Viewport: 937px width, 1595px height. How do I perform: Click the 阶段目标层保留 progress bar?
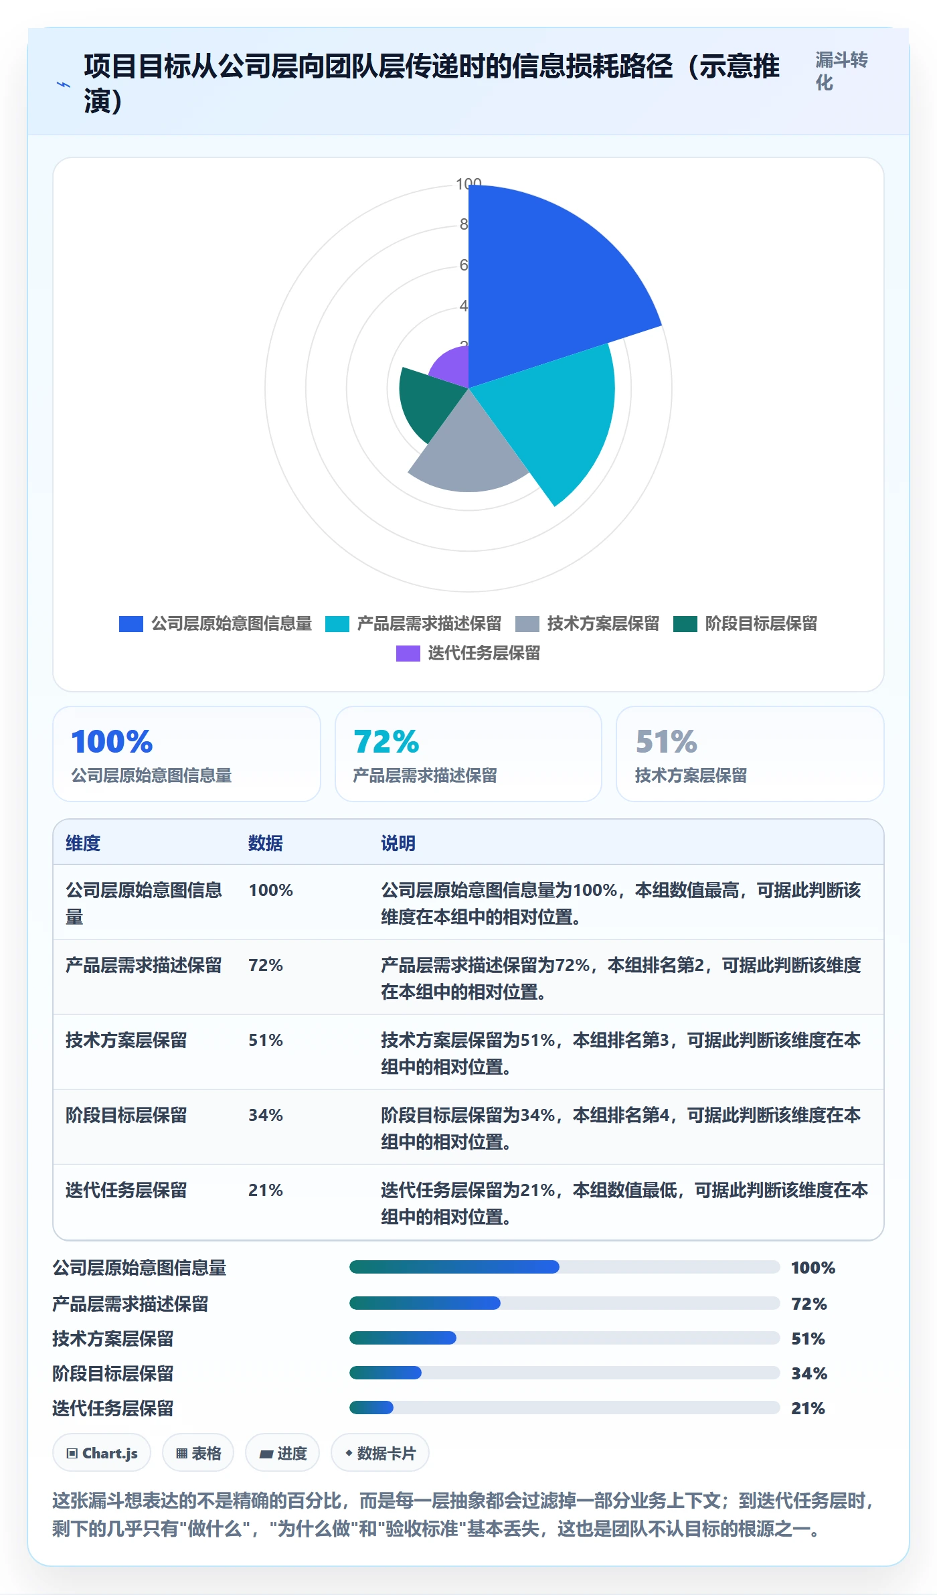(x=565, y=1373)
